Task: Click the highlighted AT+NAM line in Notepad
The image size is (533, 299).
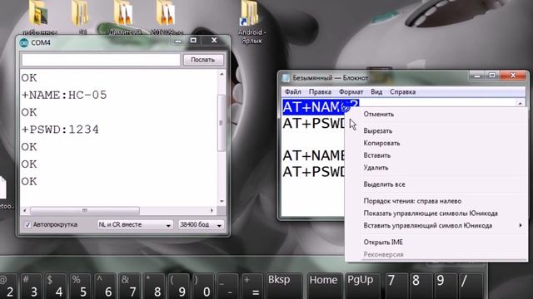Action: pyautogui.click(x=321, y=107)
